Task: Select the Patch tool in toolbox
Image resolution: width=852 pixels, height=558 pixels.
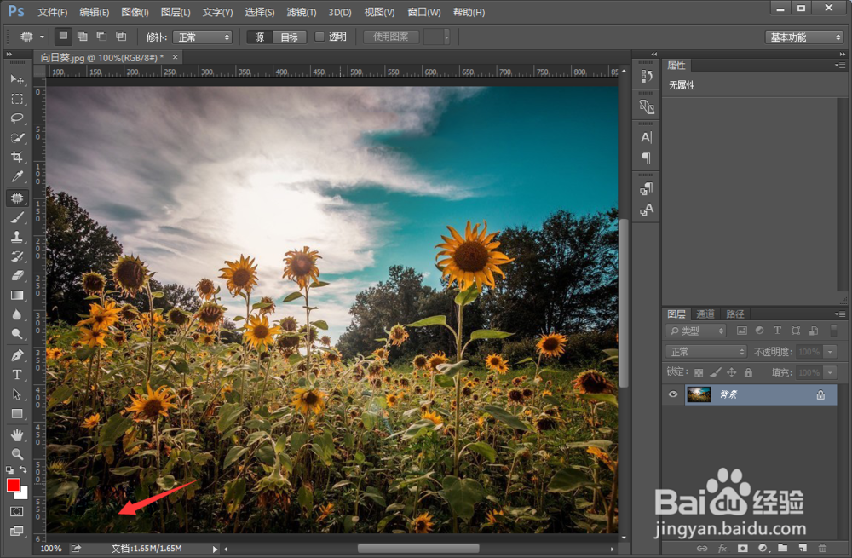Action: point(17,198)
